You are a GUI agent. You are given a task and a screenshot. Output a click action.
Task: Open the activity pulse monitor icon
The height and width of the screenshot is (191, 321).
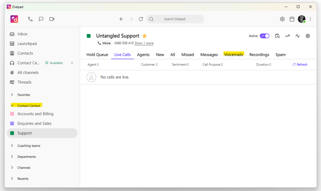click(x=298, y=36)
